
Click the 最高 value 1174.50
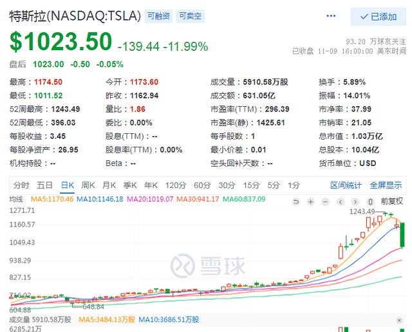[x=48, y=82]
